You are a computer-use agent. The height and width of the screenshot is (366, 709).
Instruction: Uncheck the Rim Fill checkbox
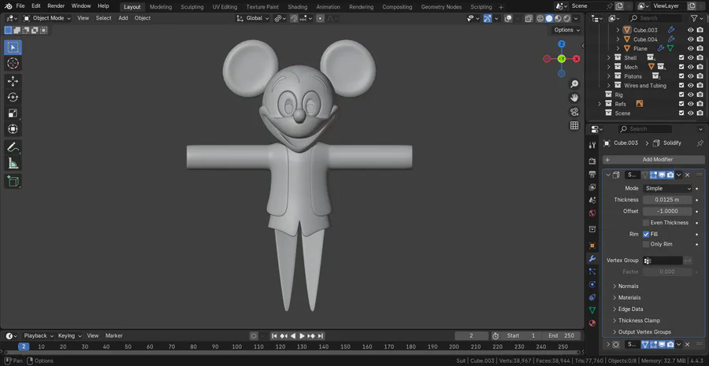pos(646,234)
